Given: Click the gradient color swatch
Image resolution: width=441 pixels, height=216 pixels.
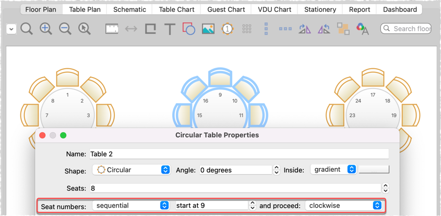Looking at the screenshot, I should pos(374,170).
